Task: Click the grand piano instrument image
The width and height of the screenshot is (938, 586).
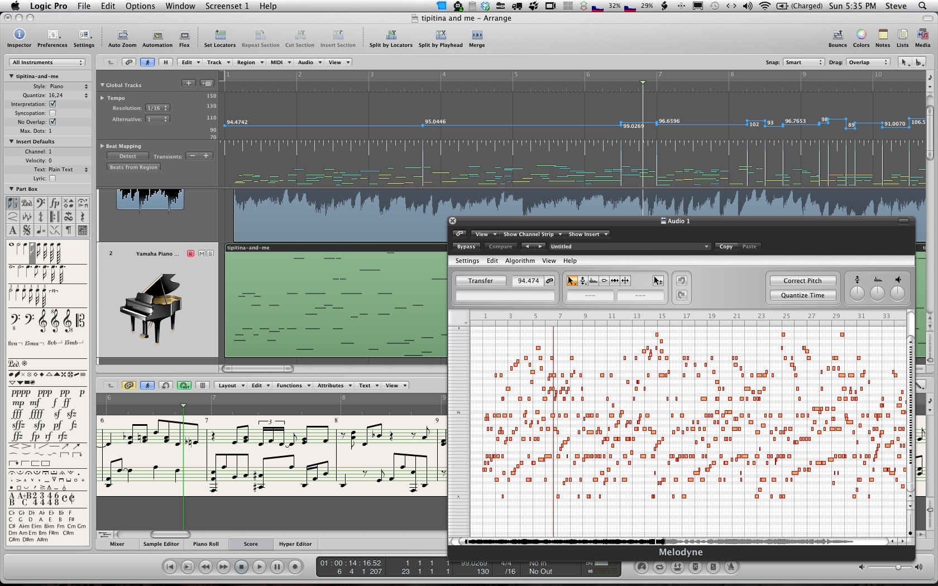Action: 151,309
